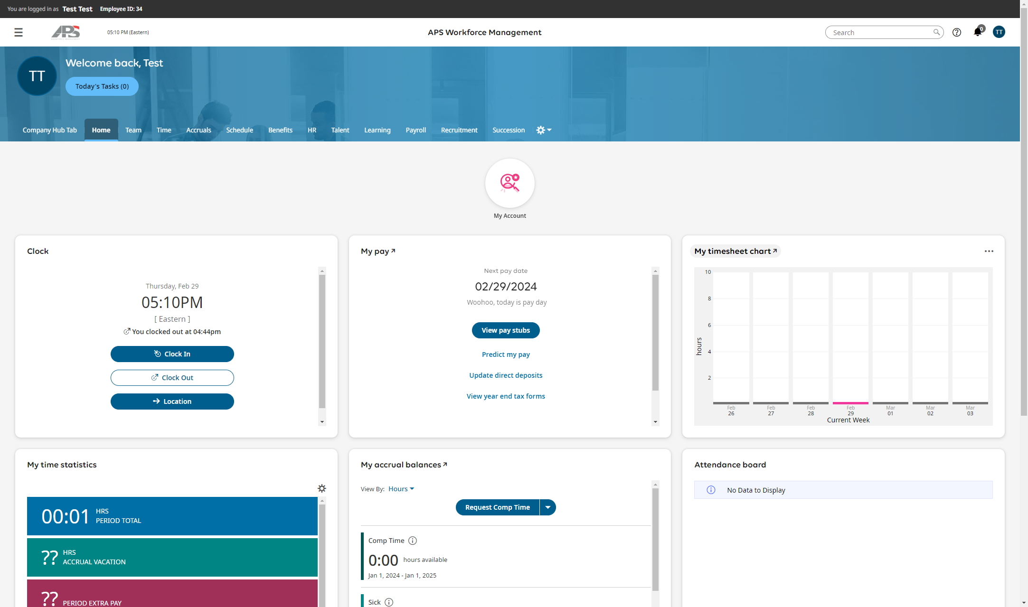This screenshot has height=607, width=1028.
Task: Click the Clock widget scrollbar
Action: (322, 341)
